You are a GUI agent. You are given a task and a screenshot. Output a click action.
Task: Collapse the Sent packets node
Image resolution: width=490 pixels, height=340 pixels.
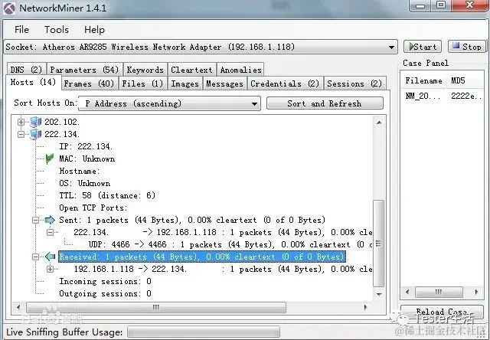pos(36,220)
